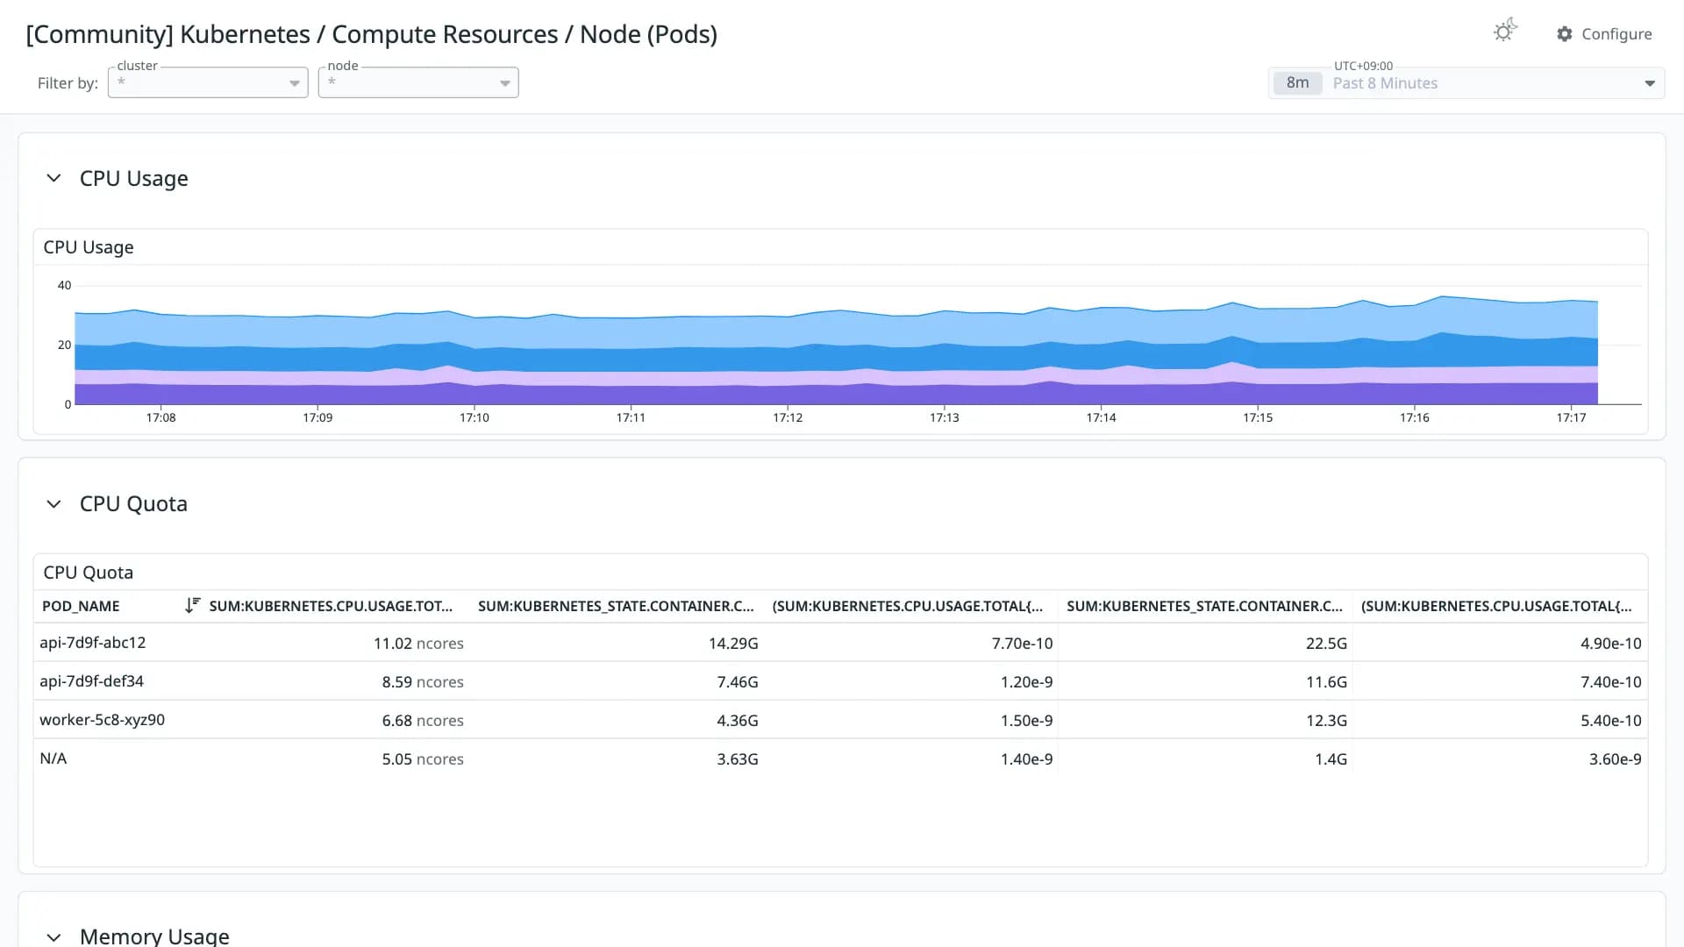Click the 11.02 ncores value
This screenshot has height=947, width=1684.
tap(418, 644)
